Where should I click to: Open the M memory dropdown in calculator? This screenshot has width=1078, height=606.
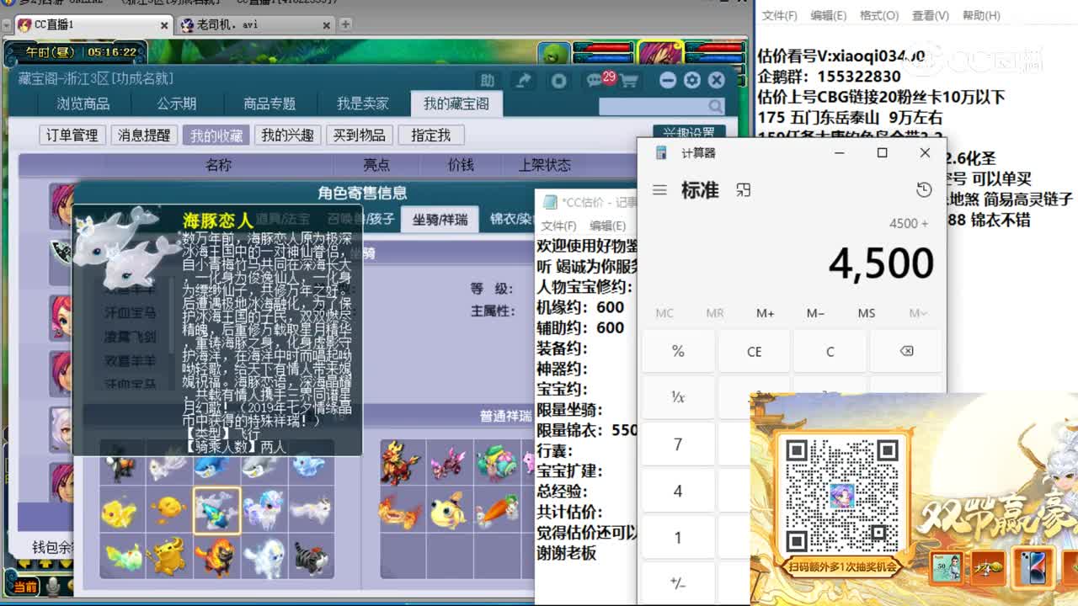coord(918,313)
